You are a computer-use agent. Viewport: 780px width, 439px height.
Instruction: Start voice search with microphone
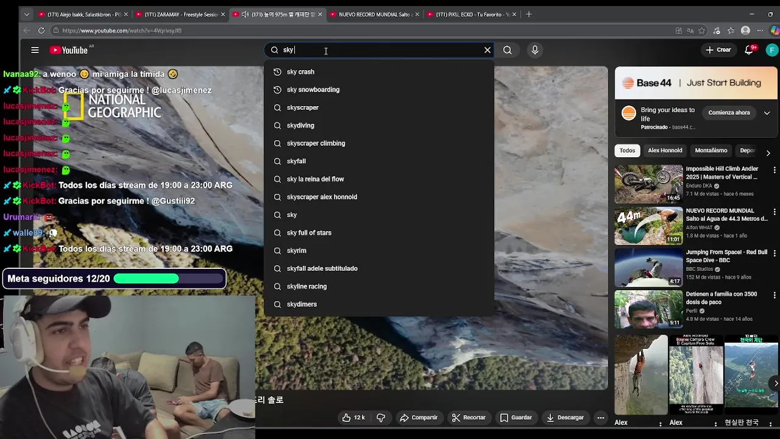click(x=534, y=50)
